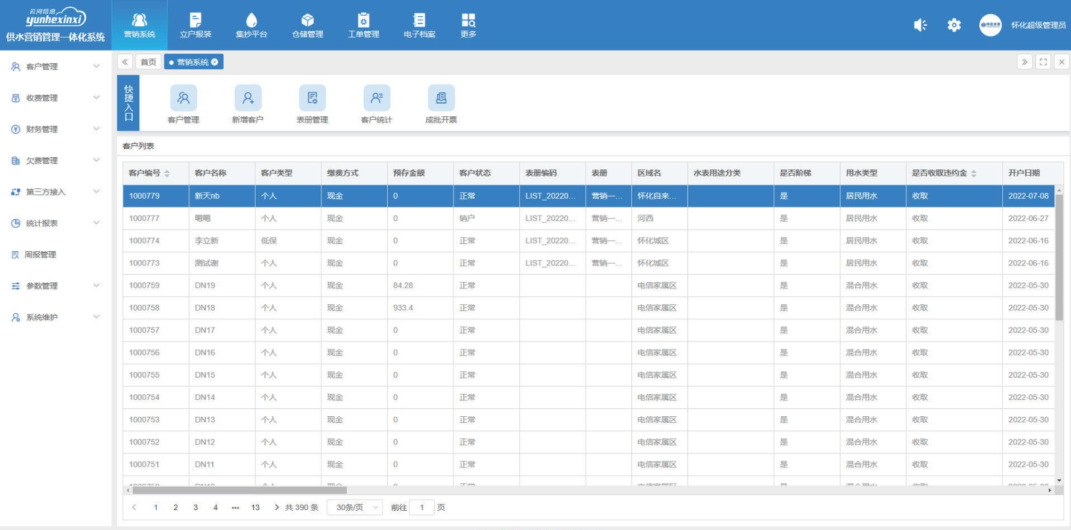Image resolution: width=1071 pixels, height=530 pixels.
Task: Switch to the 首页 tab
Action: (148, 62)
